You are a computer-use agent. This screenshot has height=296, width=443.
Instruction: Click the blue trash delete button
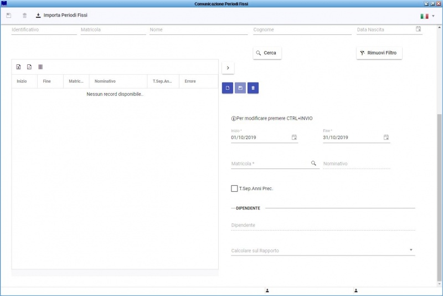click(x=253, y=88)
